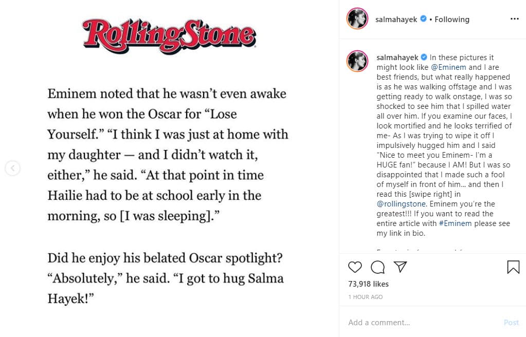Share the post via the paper plane icon

click(x=401, y=267)
